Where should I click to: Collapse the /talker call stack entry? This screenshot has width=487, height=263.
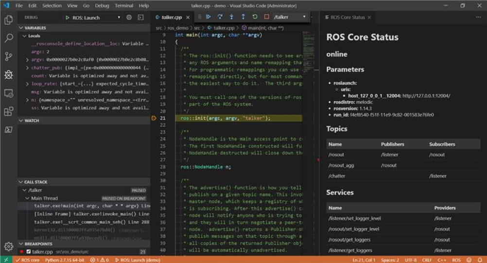pos(24,190)
